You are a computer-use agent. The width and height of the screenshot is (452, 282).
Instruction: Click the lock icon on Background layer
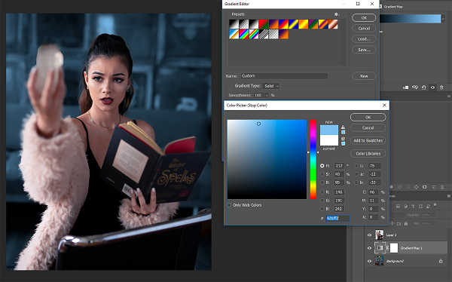click(x=441, y=261)
